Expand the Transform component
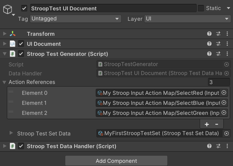Viewport: 233px width, 166px height. click(x=5, y=34)
